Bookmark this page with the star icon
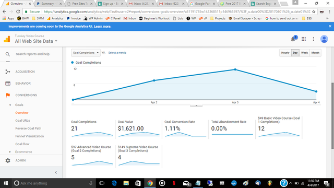 pos(314,11)
